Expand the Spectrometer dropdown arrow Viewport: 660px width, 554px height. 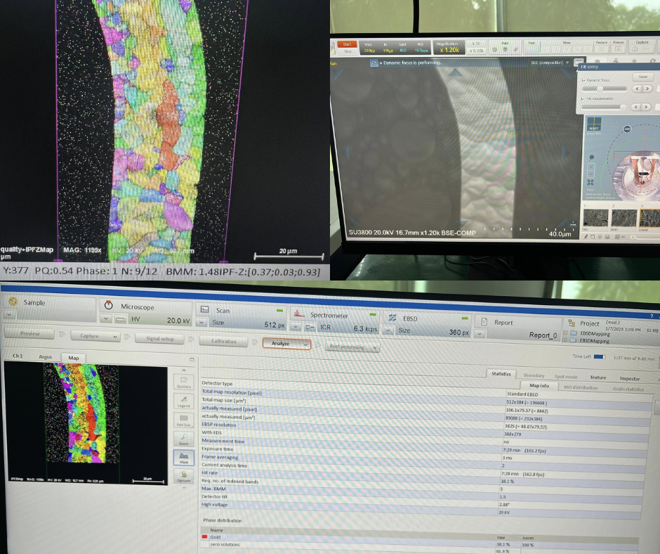tap(296, 327)
